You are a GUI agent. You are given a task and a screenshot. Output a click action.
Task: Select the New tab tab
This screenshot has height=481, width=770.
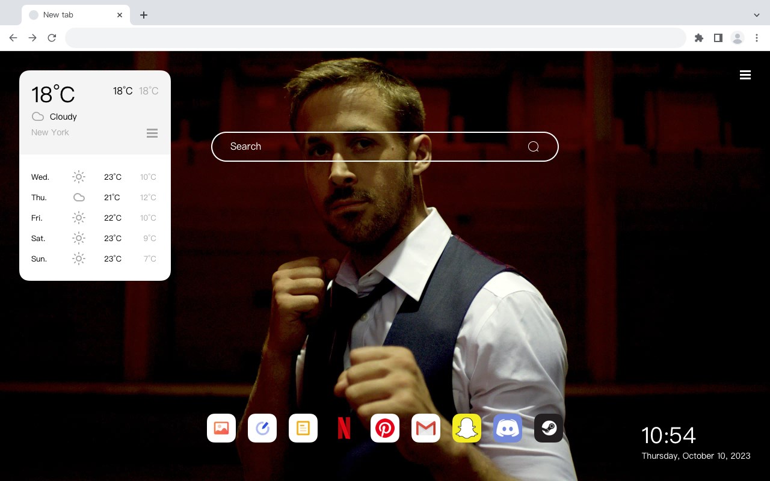(76, 15)
